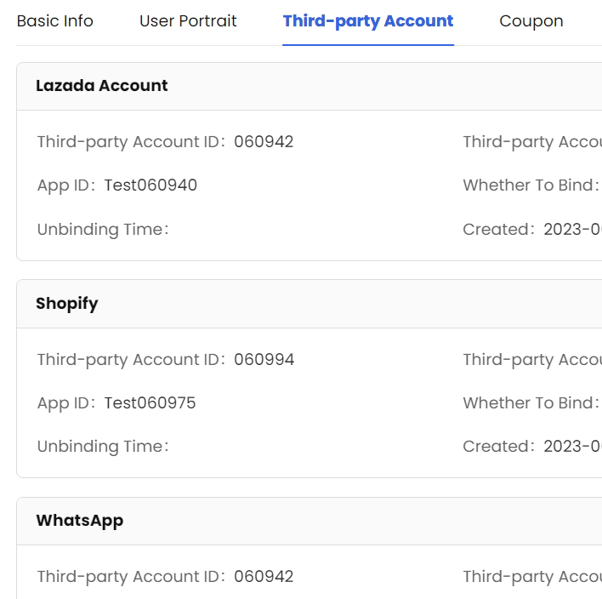Click the Unbinding Time label under Shopify

tap(102, 447)
